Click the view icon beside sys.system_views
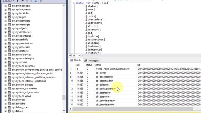 9,96
